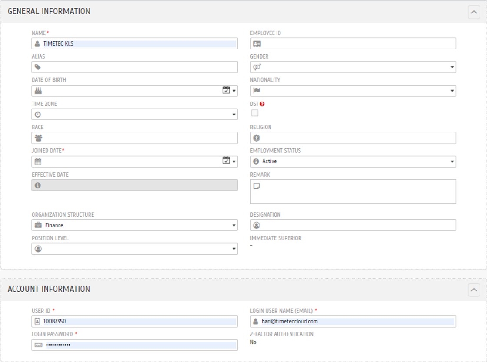Click the ID card icon in Employee ID
Screen dimensions: 487x362
257,44
